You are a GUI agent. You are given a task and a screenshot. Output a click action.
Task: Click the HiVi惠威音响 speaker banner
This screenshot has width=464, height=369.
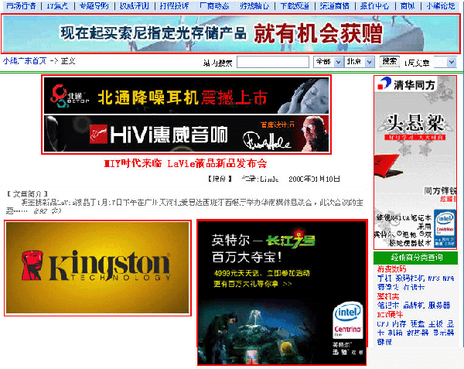click(x=186, y=134)
